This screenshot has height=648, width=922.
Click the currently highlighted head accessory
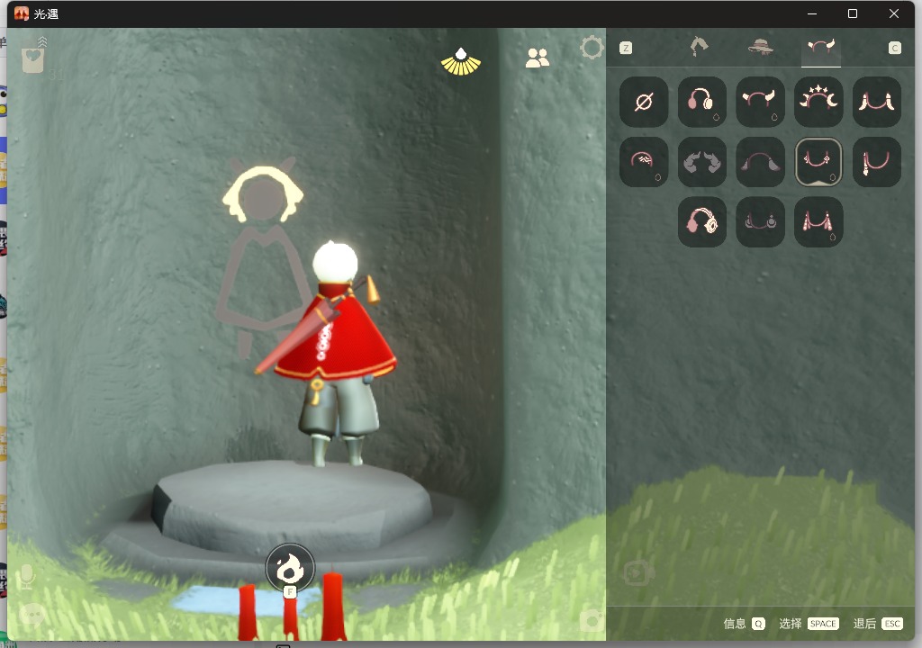(x=818, y=162)
